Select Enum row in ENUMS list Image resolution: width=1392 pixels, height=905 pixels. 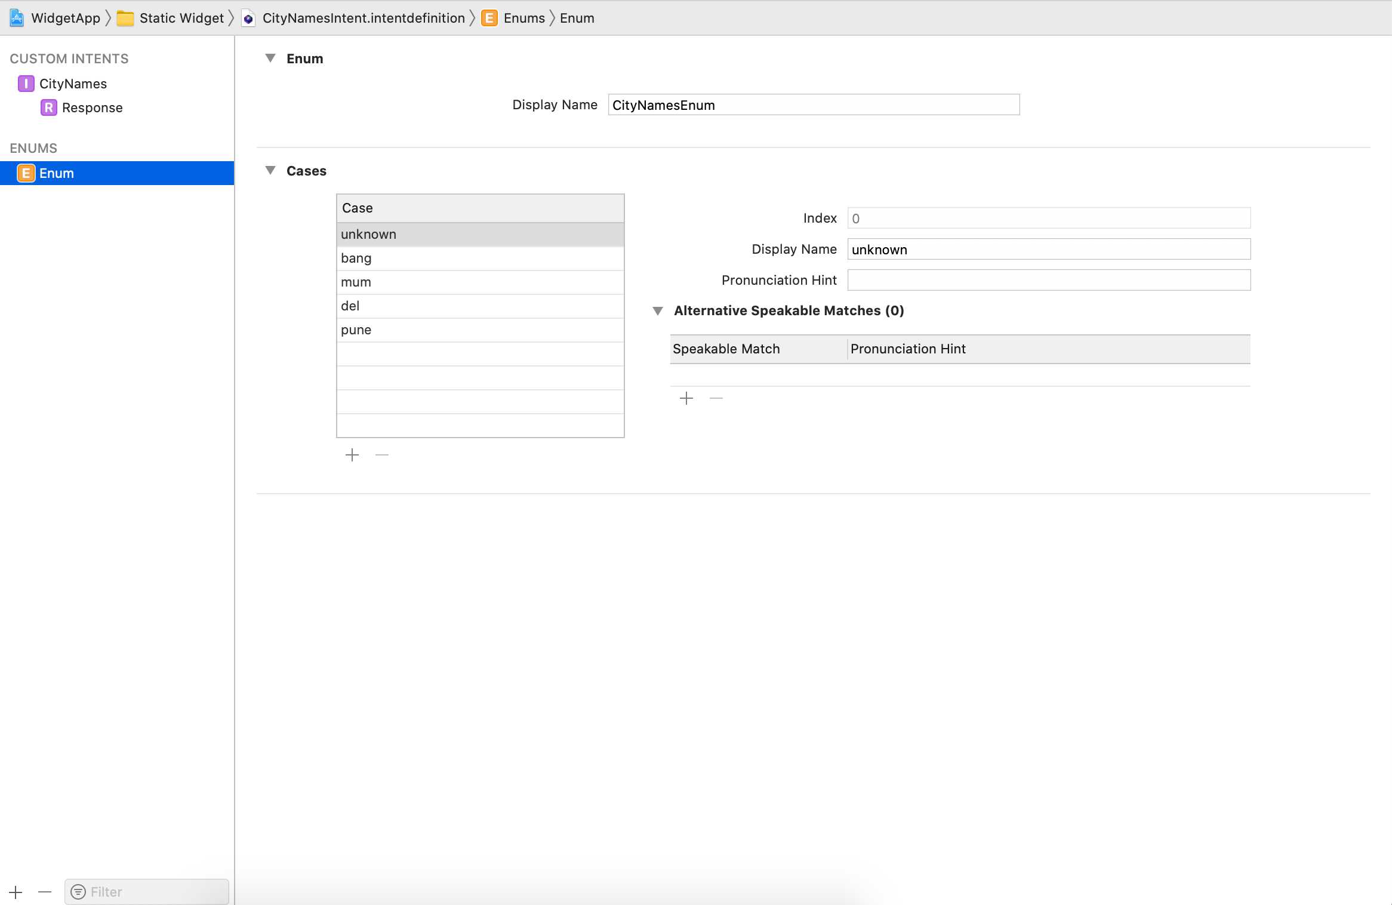117,173
